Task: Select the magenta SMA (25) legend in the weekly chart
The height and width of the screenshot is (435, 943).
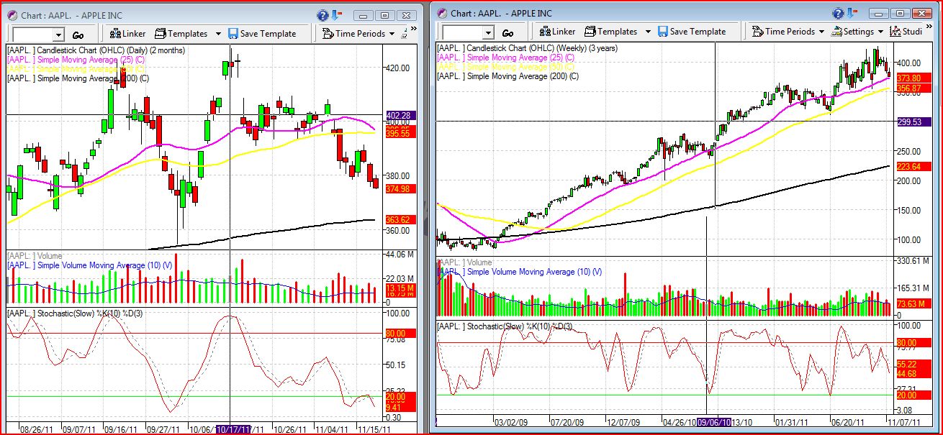Action: 505,58
